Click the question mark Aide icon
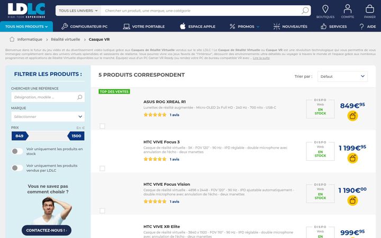 (x=361, y=26)
